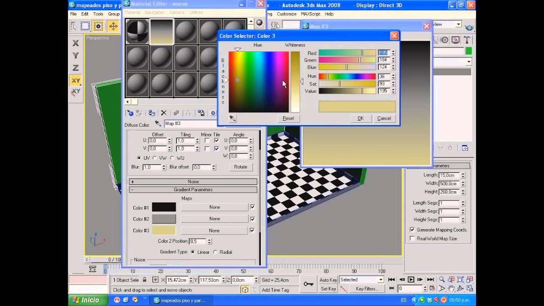Image resolution: width=544 pixels, height=306 pixels.
Task: Click Go to Start playback control
Action: click(x=391, y=280)
